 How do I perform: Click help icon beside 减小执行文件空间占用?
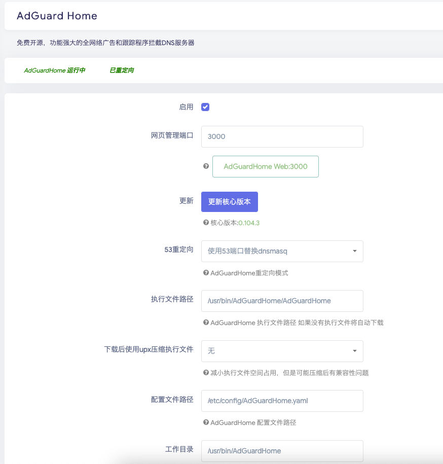tap(206, 373)
